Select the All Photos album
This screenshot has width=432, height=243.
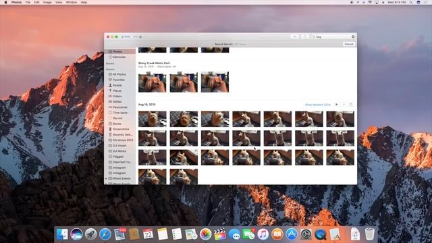click(x=119, y=74)
